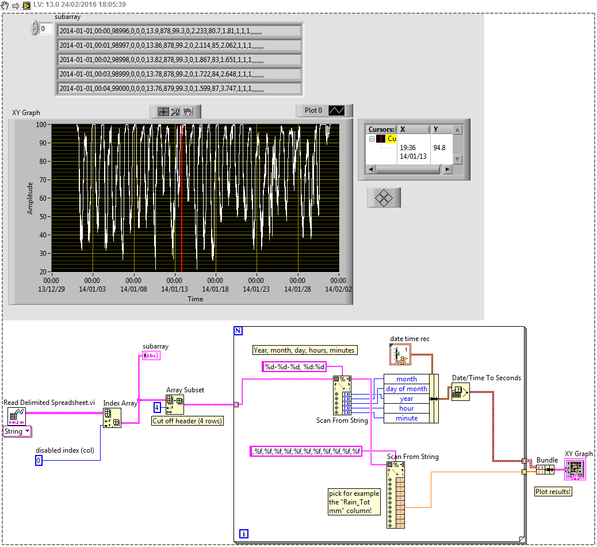Select the upper Scan From String node
Screen dimensions: 597x547
pyautogui.click(x=342, y=396)
